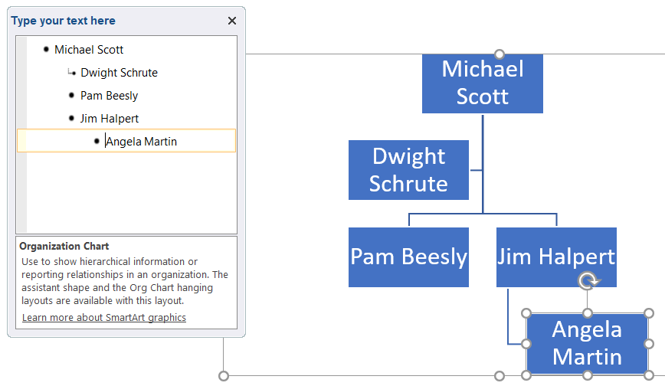Select the Pam Beesly chart box

click(408, 257)
